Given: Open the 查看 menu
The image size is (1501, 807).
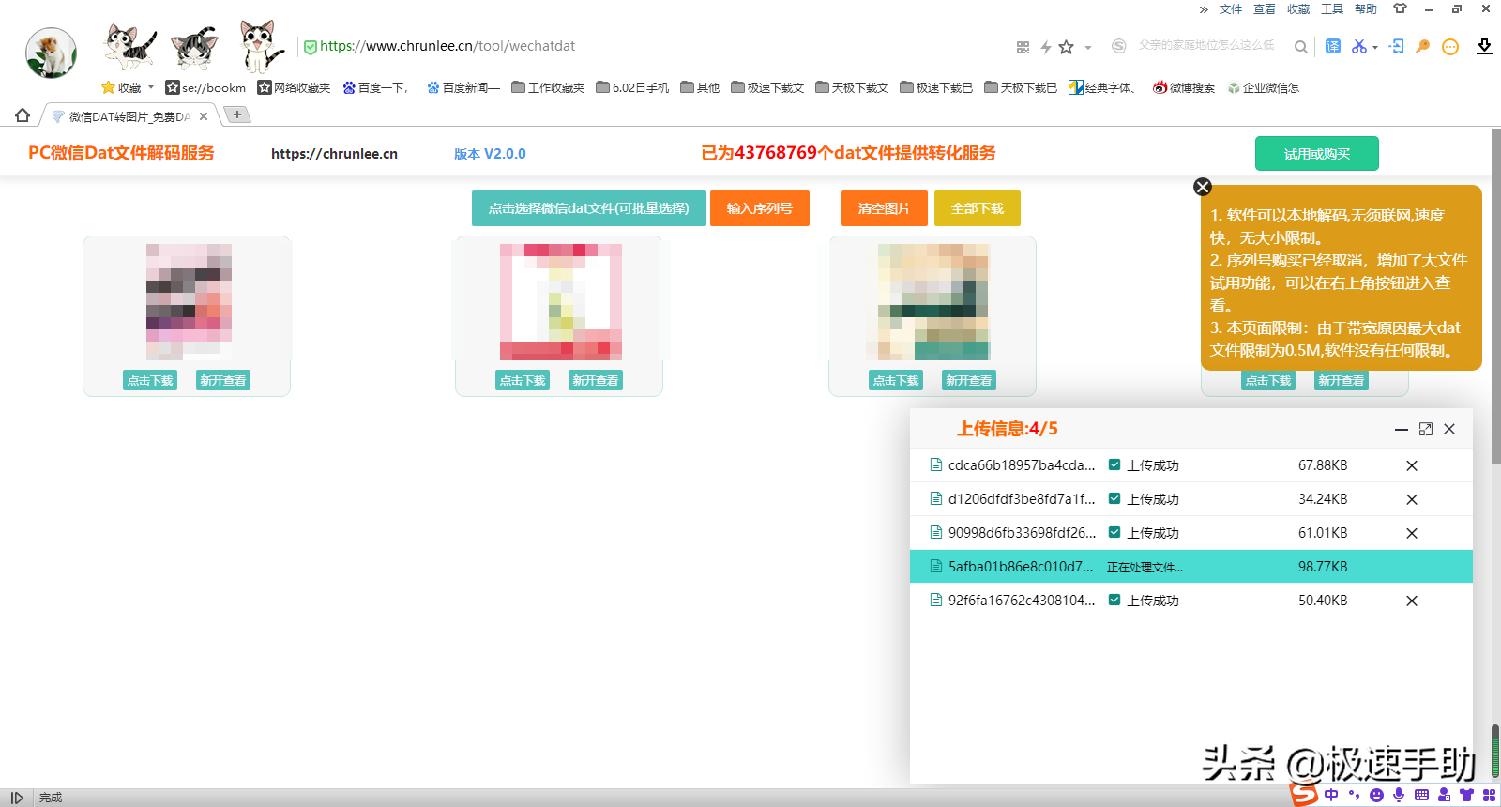Looking at the screenshot, I should [1265, 9].
